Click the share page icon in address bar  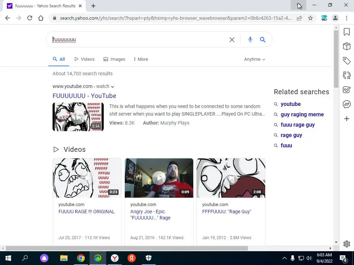click(x=299, y=18)
